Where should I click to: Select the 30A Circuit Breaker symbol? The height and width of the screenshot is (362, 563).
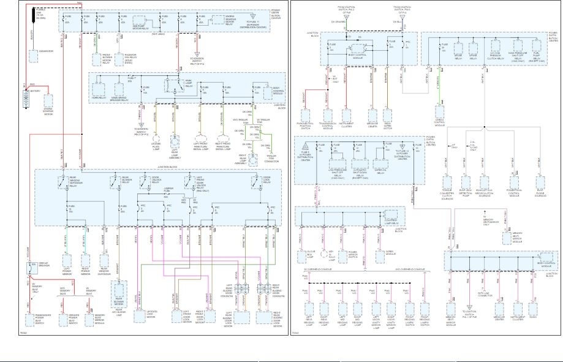[32, 268]
